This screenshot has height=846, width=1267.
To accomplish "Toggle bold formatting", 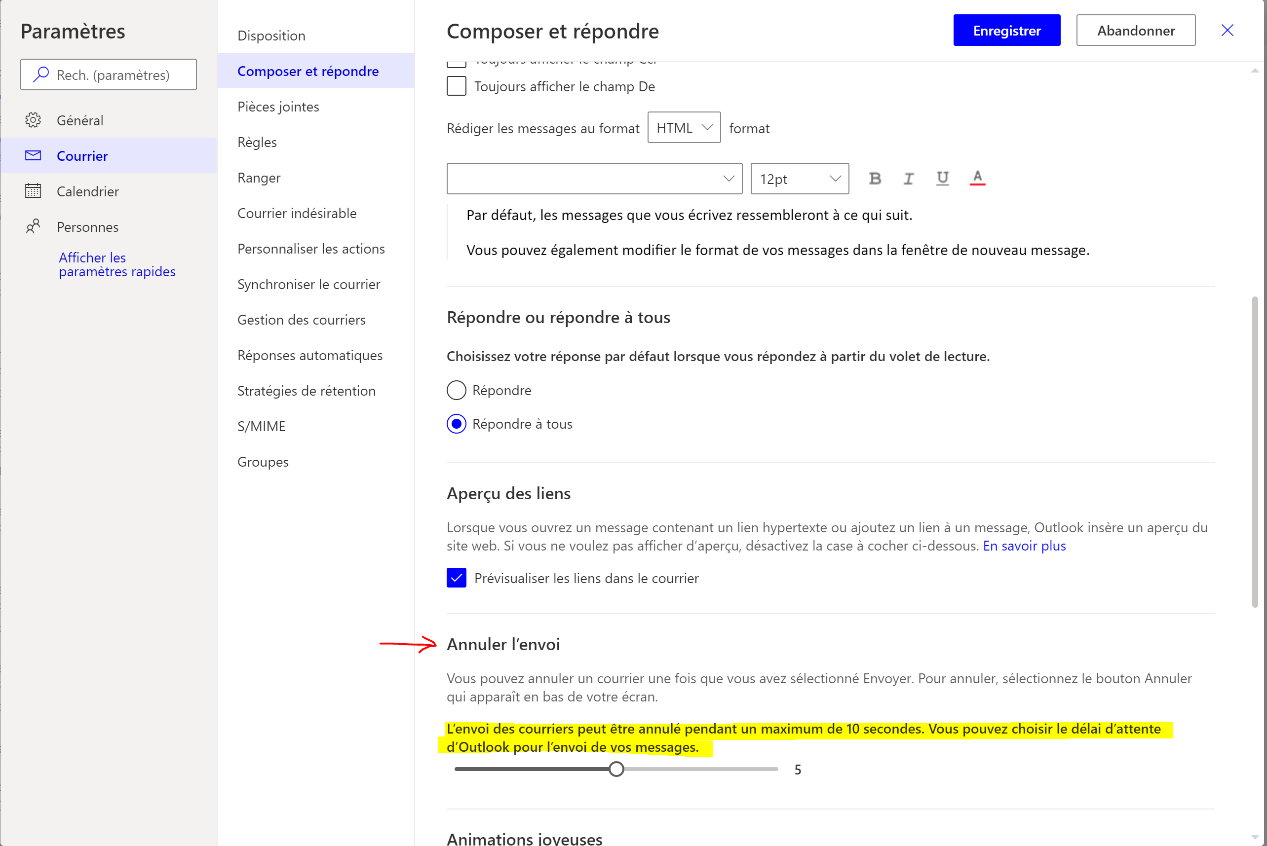I will (x=875, y=179).
